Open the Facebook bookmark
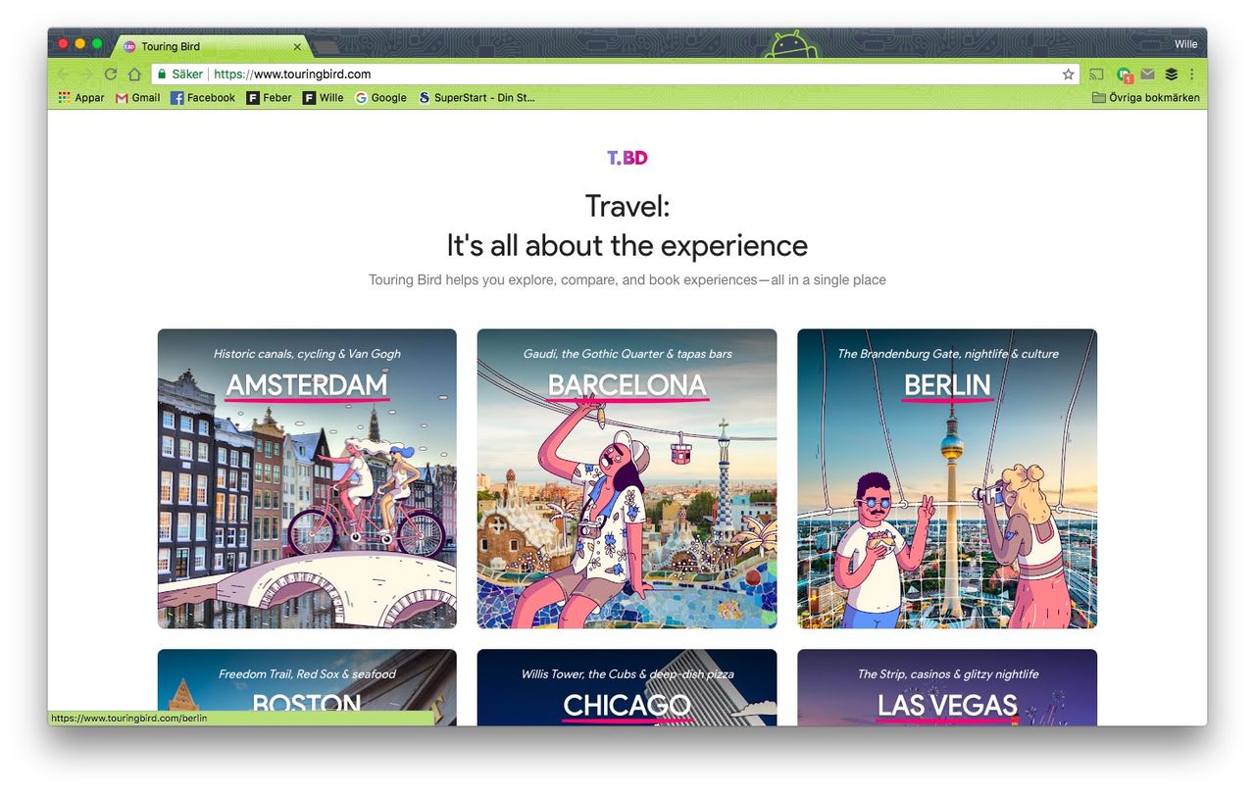The height and width of the screenshot is (794, 1255). 203,98
